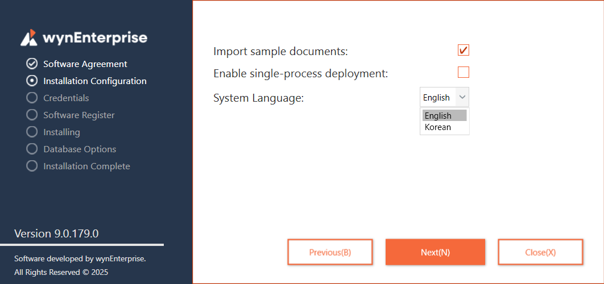Click the Installation Configuration active step icon
The width and height of the screenshot is (604, 284).
[32, 81]
